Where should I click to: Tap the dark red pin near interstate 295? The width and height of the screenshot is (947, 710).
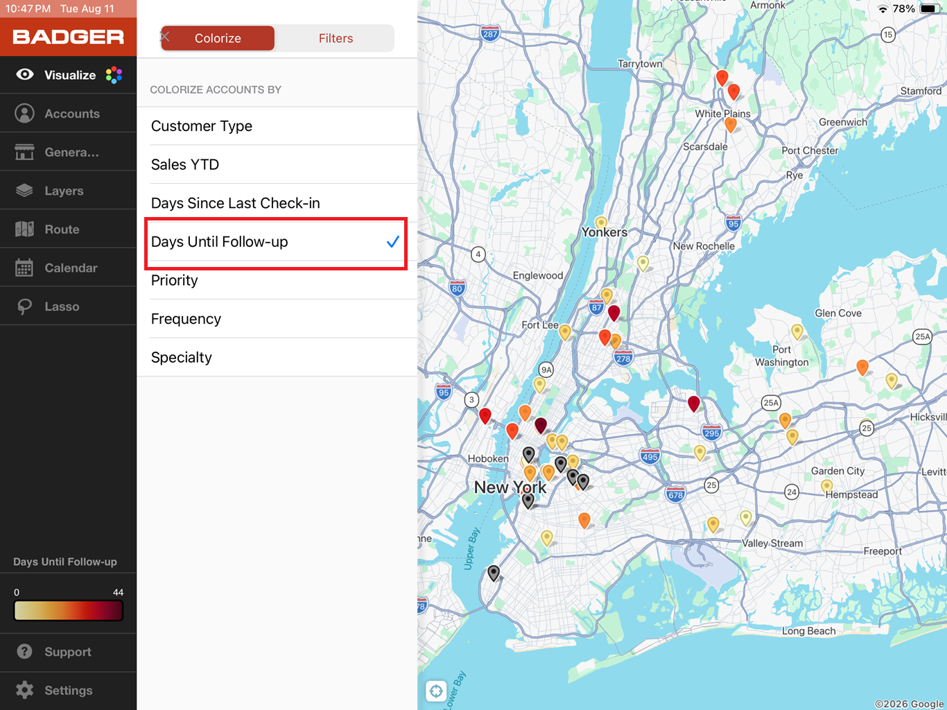[x=694, y=404]
